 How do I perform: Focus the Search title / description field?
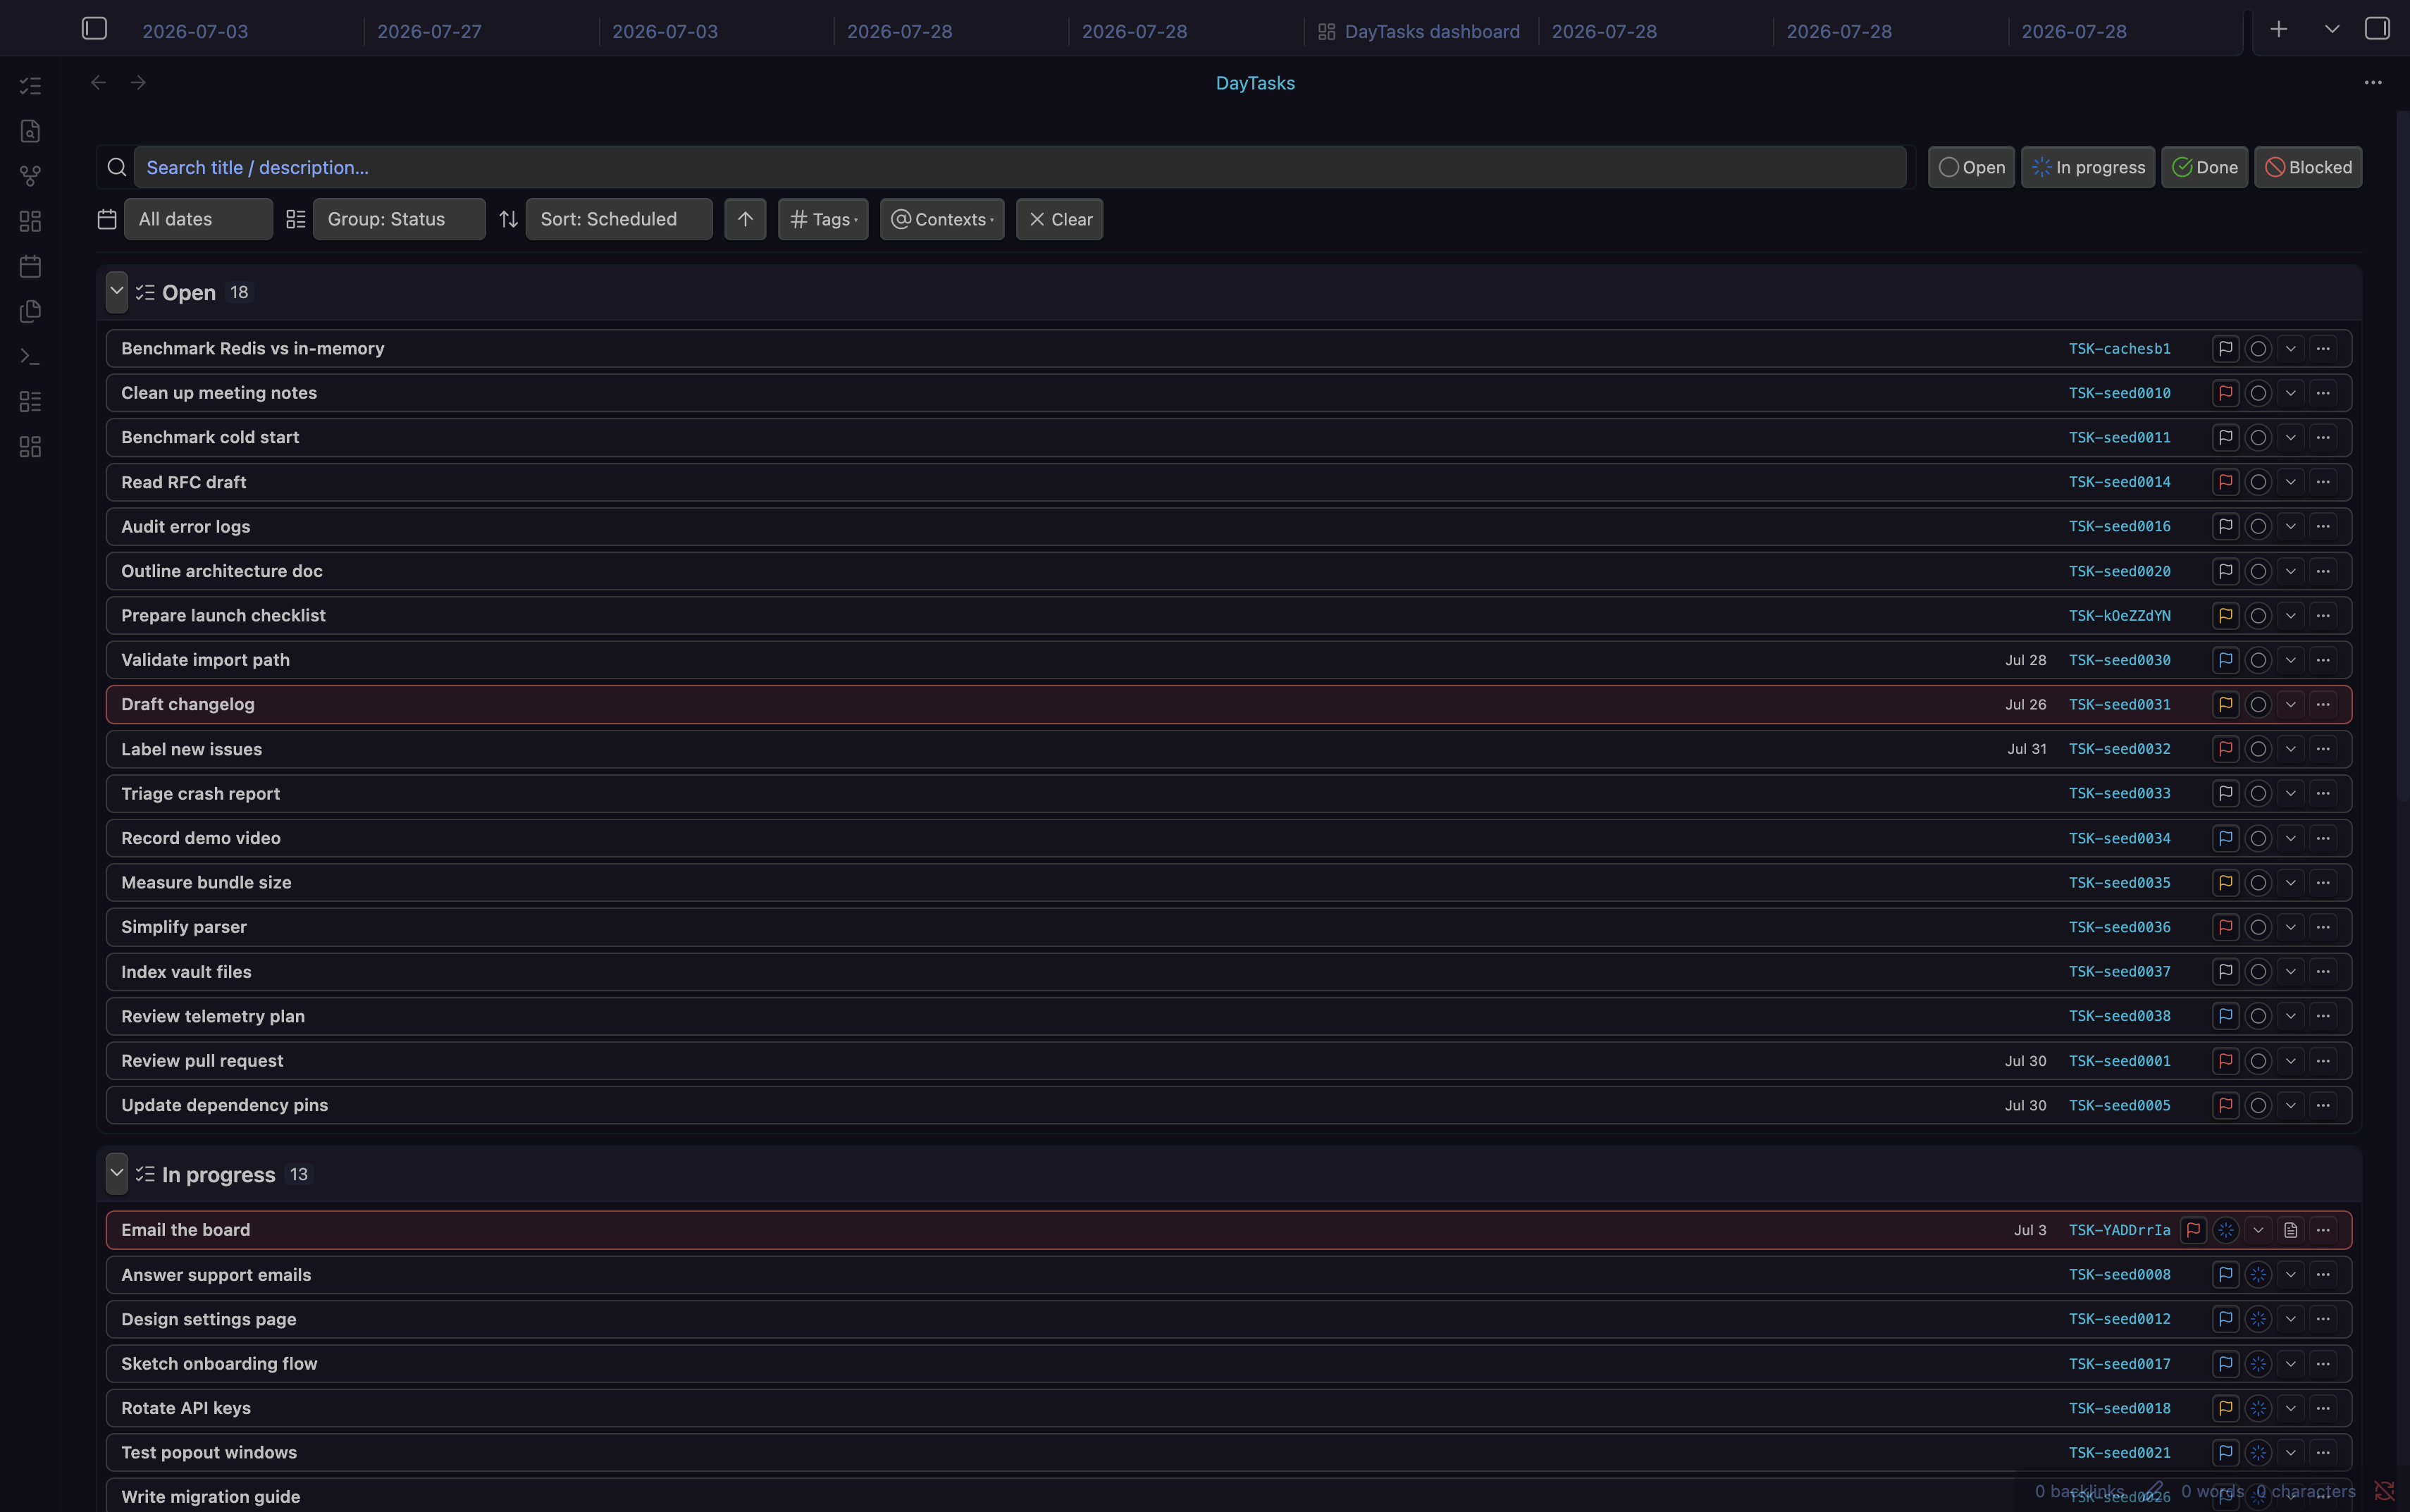tap(1020, 167)
